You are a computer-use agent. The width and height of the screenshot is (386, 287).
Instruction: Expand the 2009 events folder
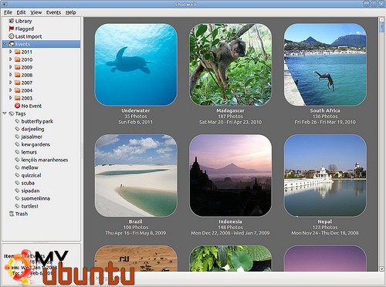click(11, 67)
